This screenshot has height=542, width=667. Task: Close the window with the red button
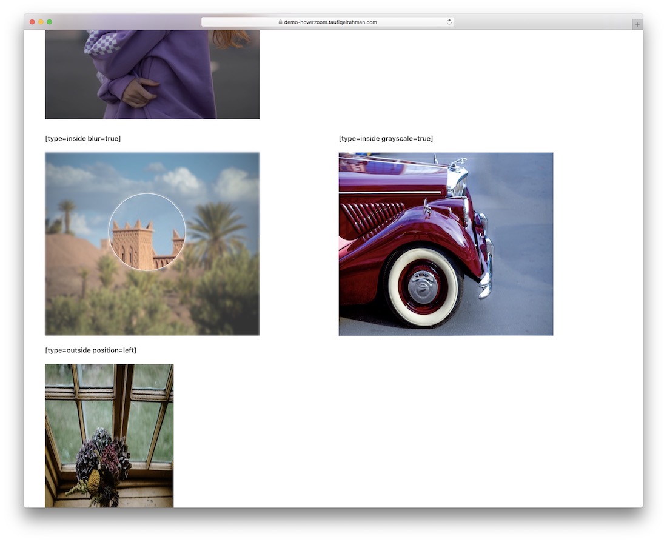point(32,22)
